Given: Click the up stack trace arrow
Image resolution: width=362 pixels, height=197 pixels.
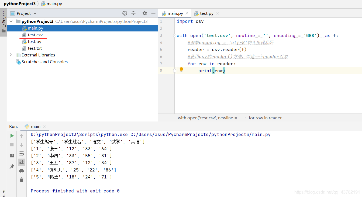Looking at the screenshot, I should 22,136.
